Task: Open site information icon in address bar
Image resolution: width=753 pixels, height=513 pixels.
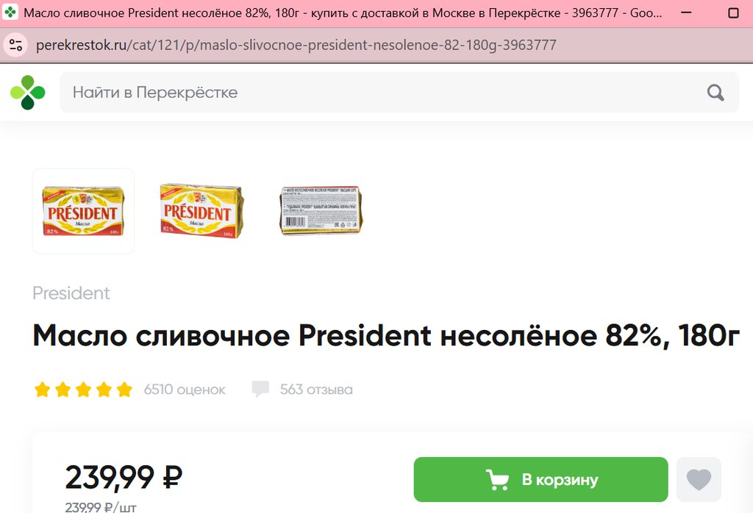Action: coord(15,45)
